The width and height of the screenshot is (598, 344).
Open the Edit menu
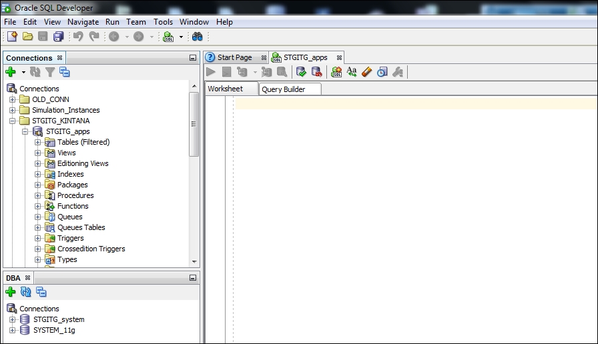click(x=30, y=22)
